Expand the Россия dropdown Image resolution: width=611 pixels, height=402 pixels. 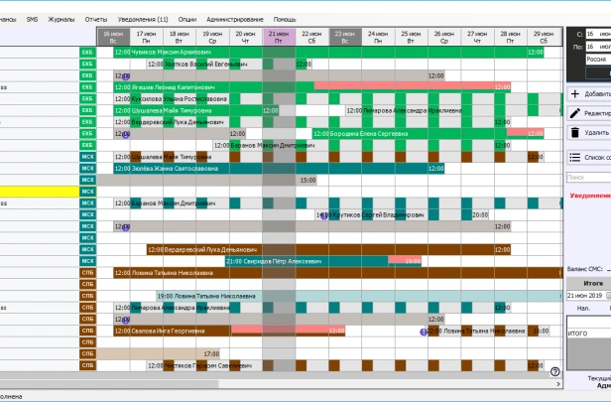tap(597, 60)
